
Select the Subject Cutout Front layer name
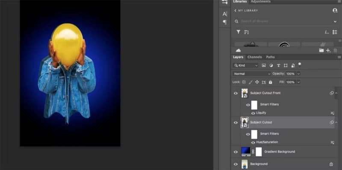(265, 93)
